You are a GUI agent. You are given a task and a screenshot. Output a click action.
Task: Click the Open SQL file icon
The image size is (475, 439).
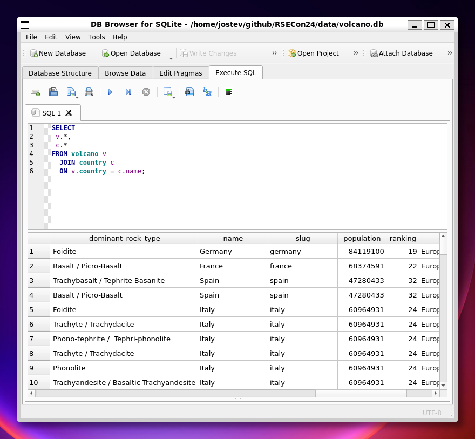pos(53,92)
